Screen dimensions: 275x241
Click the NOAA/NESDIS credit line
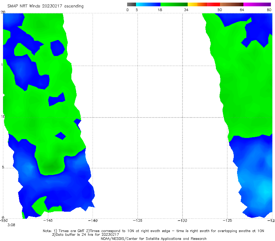point(153,239)
